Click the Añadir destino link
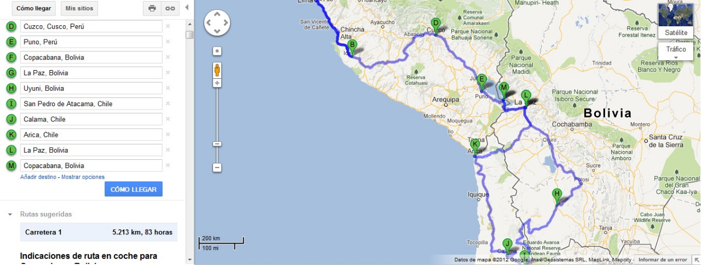The width and height of the screenshot is (701, 265). (38, 177)
